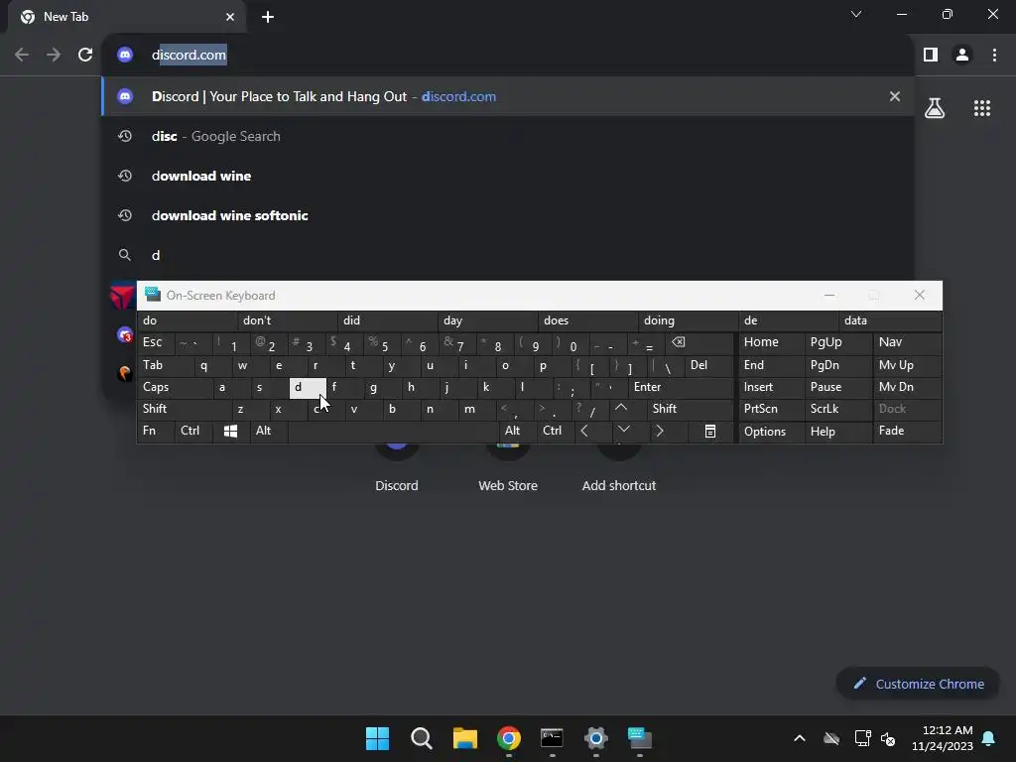This screenshot has height=762, width=1016.
Task: Choose 'download wine softonic' suggestion
Action: (509, 215)
